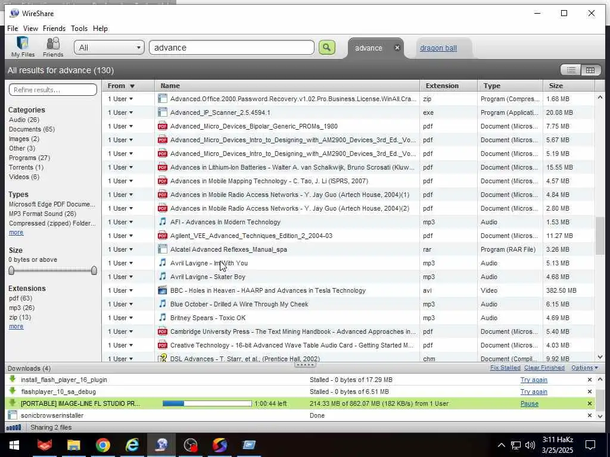Open the View menu

click(30, 29)
